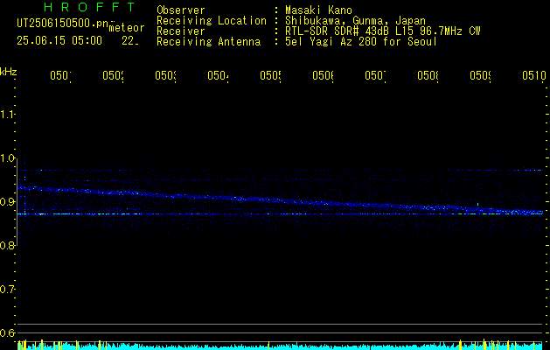Select the observer name Masaki Kano
Viewport: 550px width, 350px height.
[x=318, y=10]
